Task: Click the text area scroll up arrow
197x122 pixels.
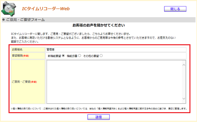Action: pos(184,65)
